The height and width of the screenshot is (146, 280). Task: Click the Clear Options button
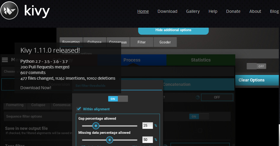(x=257, y=80)
